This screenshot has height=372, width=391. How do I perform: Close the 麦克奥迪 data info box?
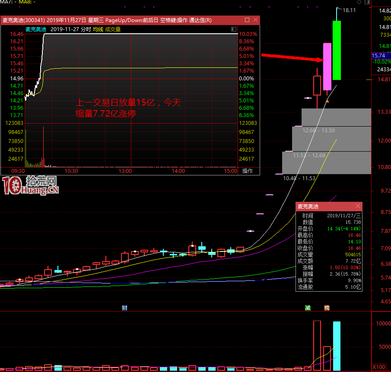[358, 206]
